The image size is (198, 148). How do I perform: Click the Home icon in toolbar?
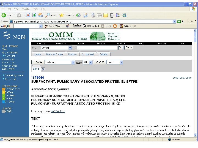click(40, 15)
